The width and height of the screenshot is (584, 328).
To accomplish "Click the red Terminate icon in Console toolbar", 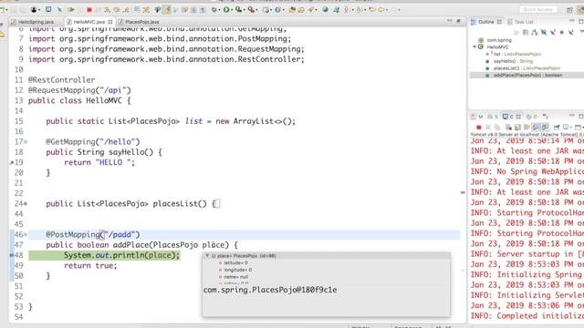I will [479, 128].
